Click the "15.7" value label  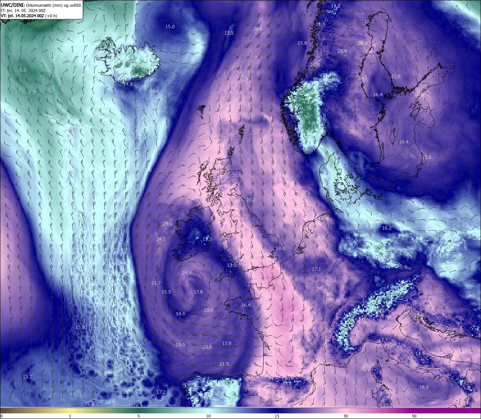click(27, 377)
